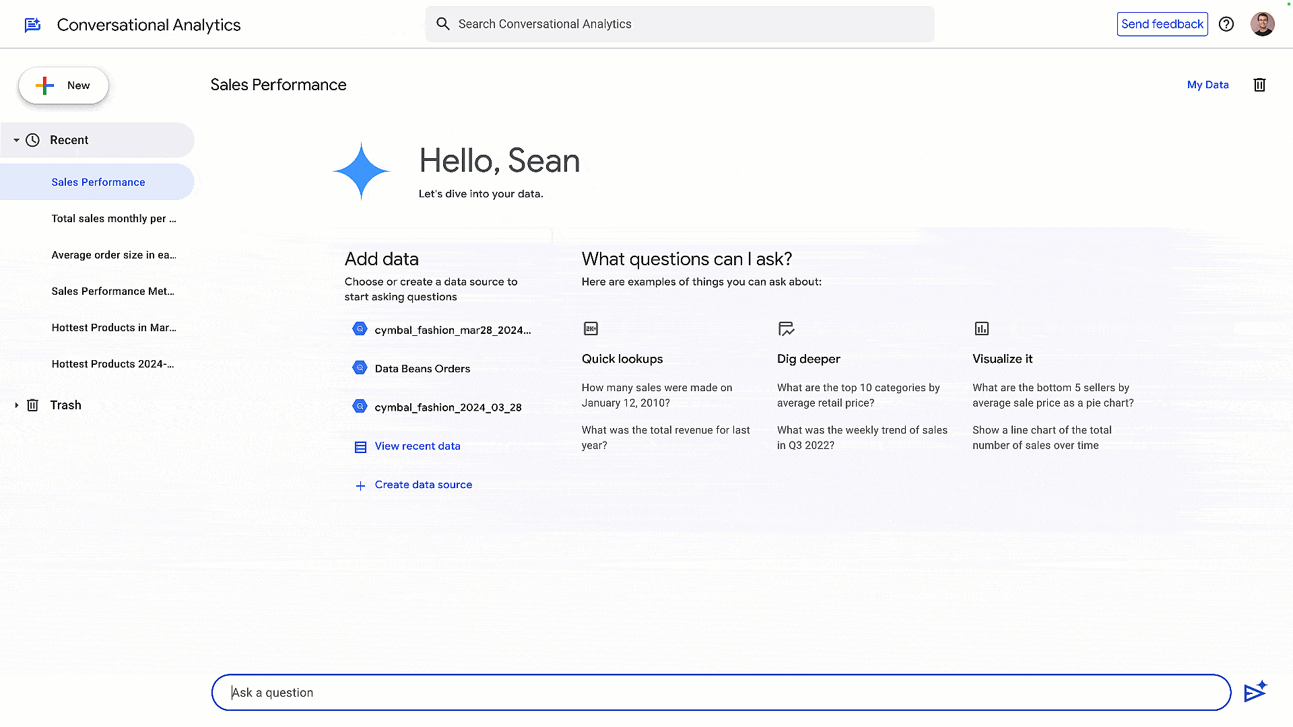Expand the Trash section in sidebar
Image resolution: width=1293 pixels, height=727 pixels.
[16, 404]
